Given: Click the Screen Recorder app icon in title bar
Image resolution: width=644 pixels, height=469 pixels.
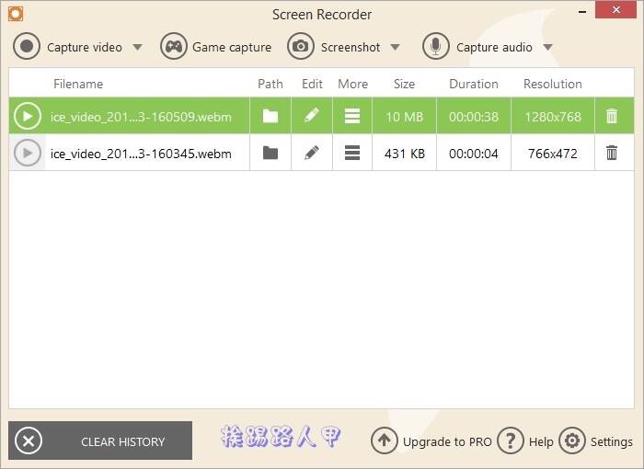Looking at the screenshot, I should click(x=16, y=14).
